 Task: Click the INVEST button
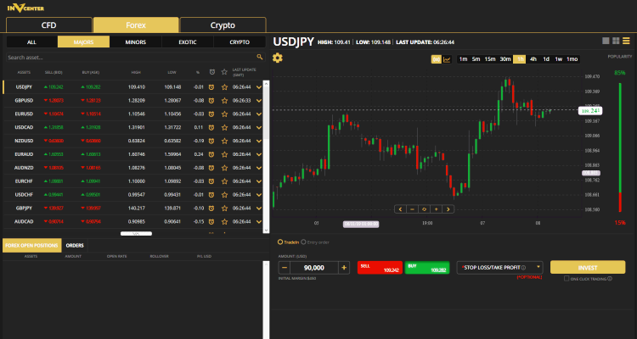point(588,268)
